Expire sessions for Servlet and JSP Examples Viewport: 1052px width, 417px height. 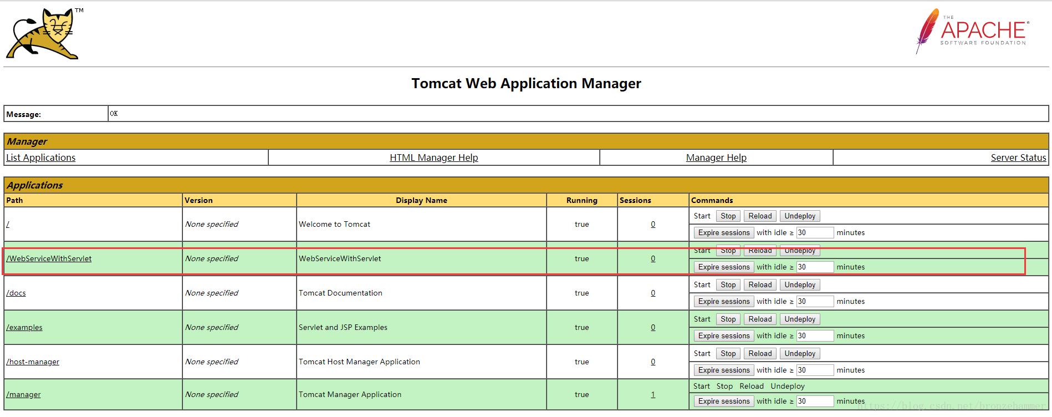click(724, 336)
